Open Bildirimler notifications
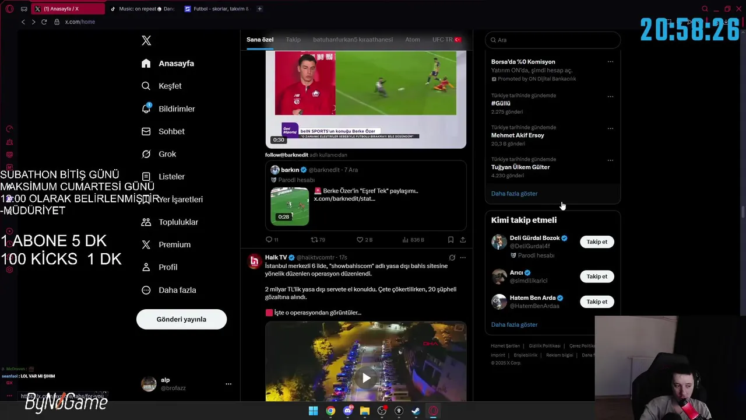Screen dimensions: 746x420 pos(168,108)
